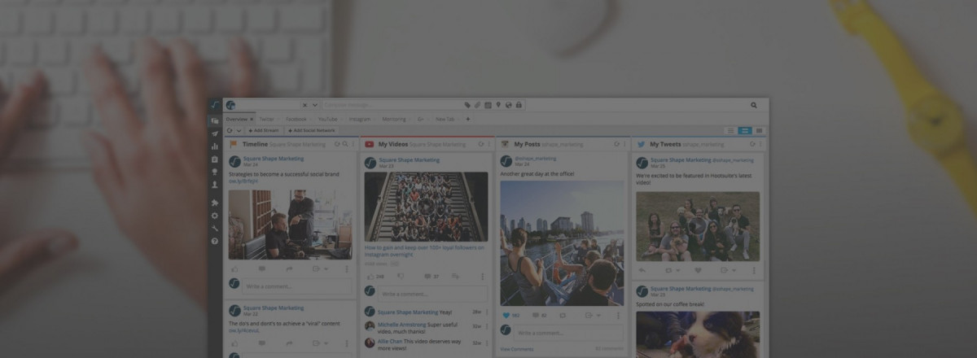This screenshot has height=358, width=977.
Task: Switch to the Twitter tab
Action: click(x=267, y=119)
